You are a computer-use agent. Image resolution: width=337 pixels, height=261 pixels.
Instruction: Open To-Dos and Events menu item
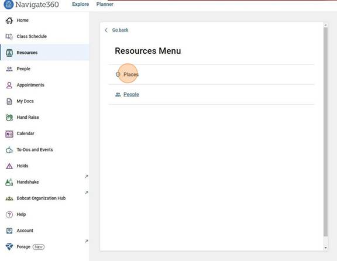tap(44, 150)
